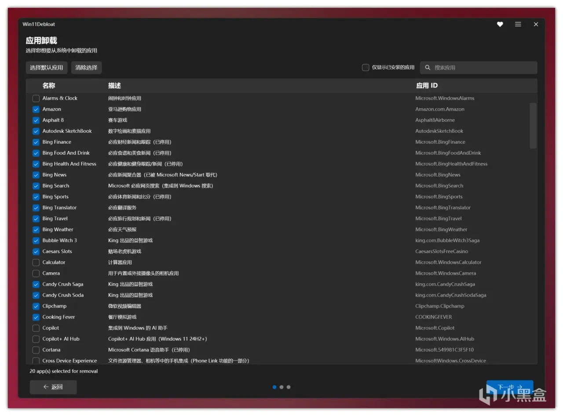Enable the 仅显示已安装的应用 checkbox
The width and height of the screenshot is (563, 416).
click(x=366, y=67)
